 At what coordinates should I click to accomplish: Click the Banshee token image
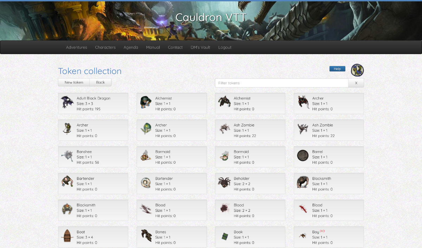click(67, 156)
